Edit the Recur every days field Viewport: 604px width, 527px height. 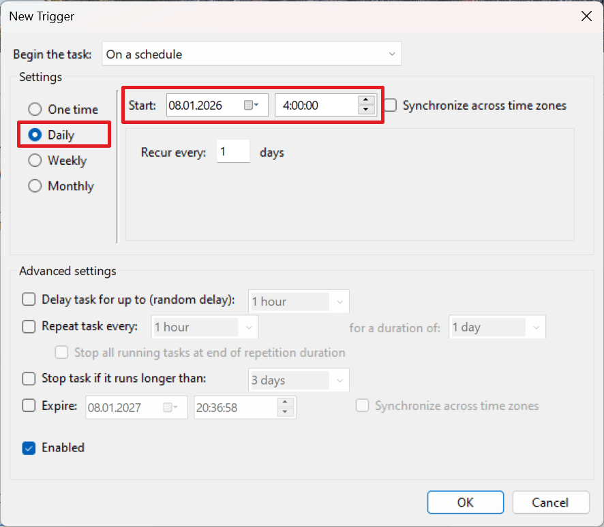click(x=233, y=151)
